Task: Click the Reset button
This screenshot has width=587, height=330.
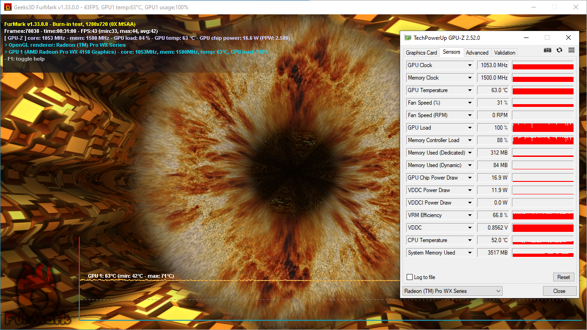Action: (564, 277)
